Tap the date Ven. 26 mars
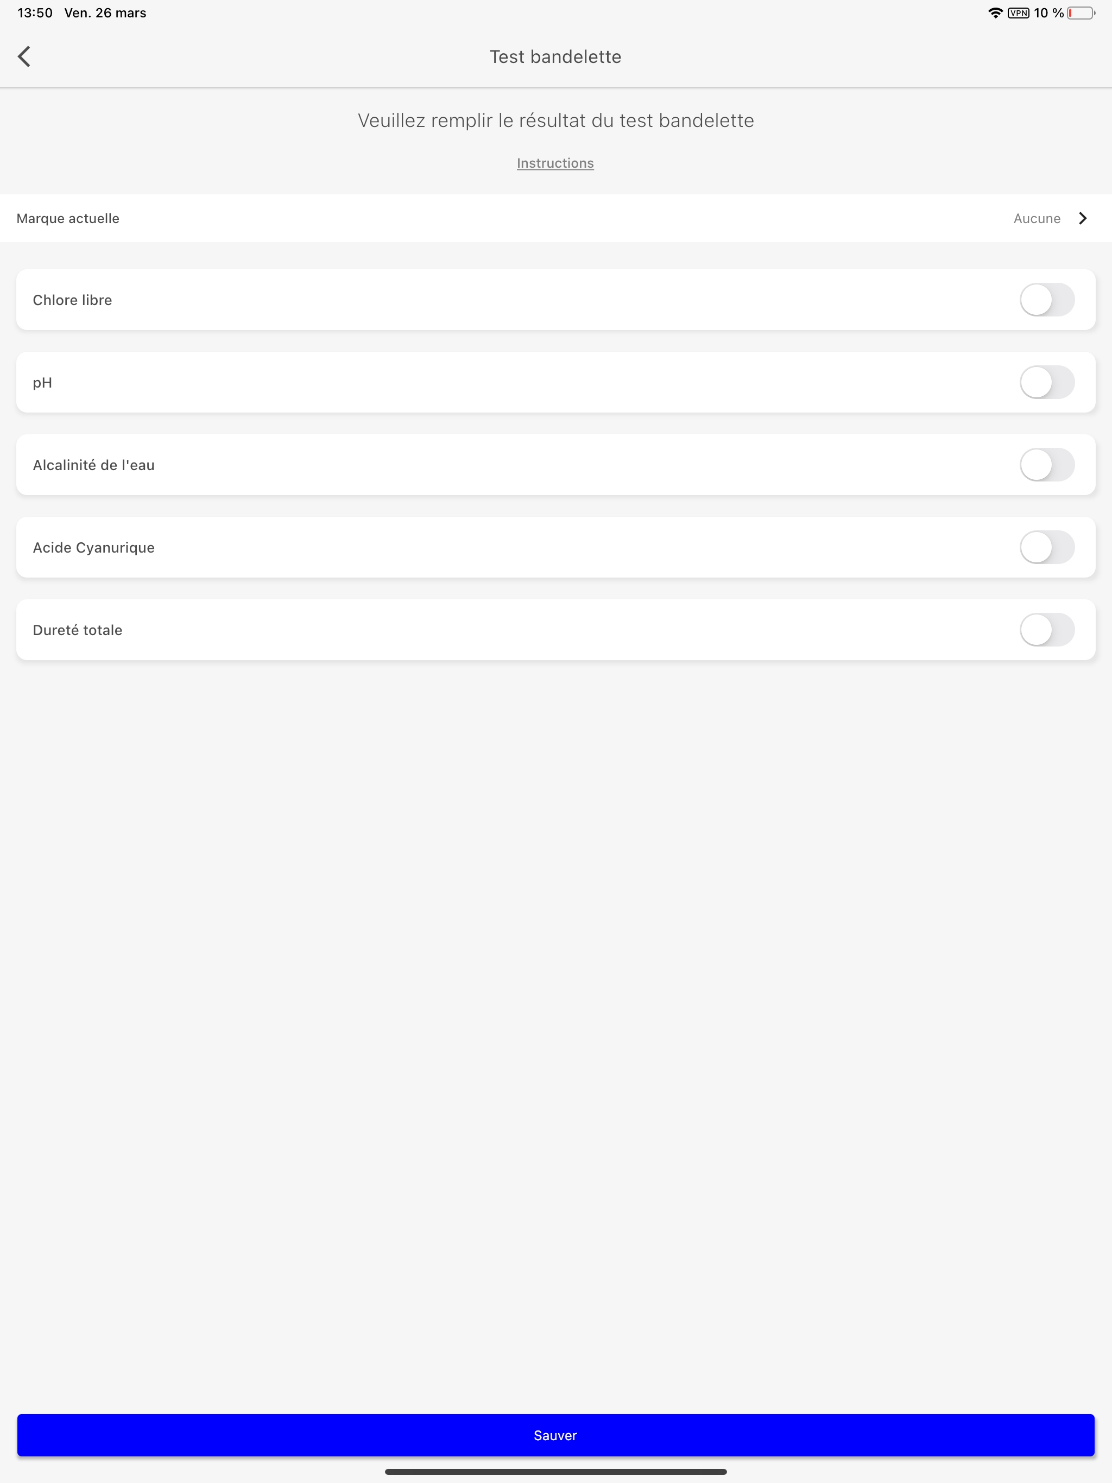The width and height of the screenshot is (1112, 1483). coord(106,12)
